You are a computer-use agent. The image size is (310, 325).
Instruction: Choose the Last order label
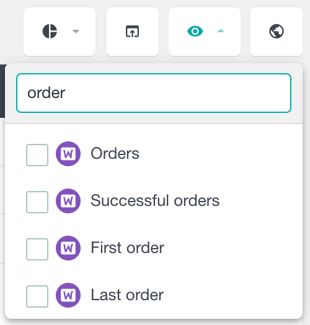[x=127, y=295]
